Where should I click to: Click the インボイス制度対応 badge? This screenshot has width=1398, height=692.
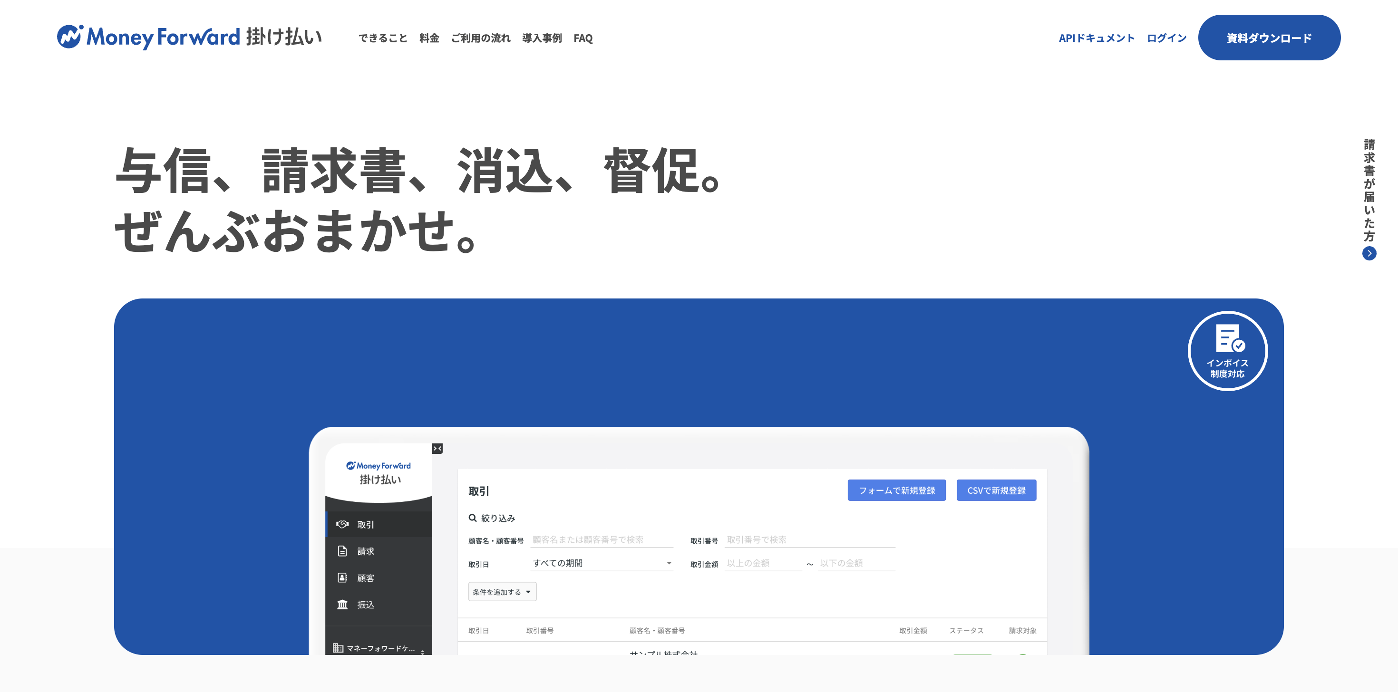(1228, 351)
